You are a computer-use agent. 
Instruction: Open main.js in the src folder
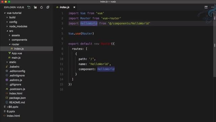tap(16, 58)
